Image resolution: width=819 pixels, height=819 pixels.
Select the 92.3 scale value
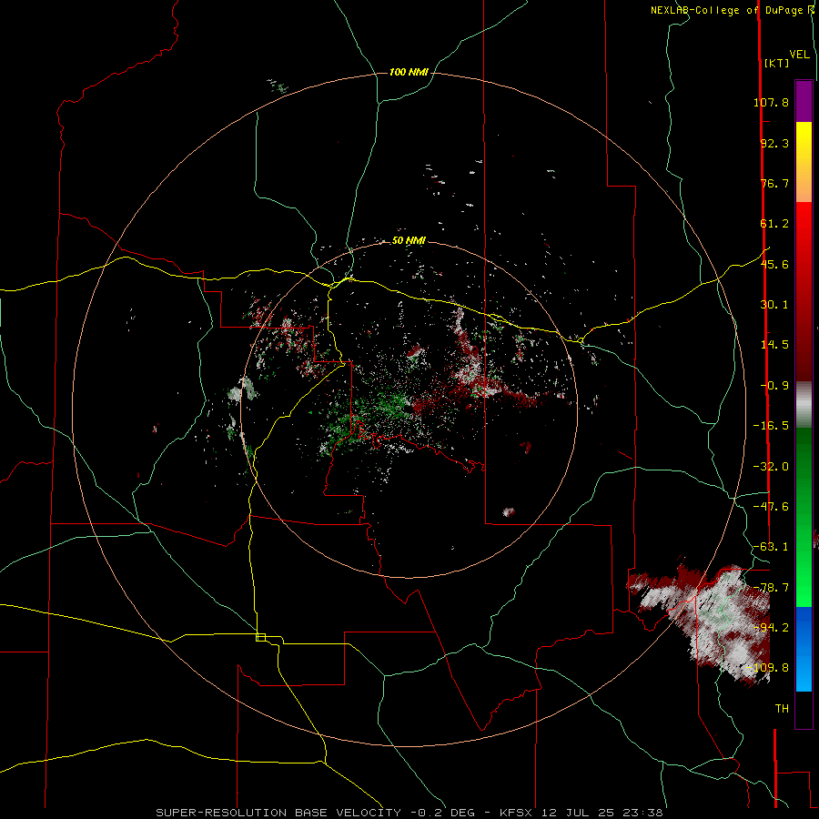pyautogui.click(x=774, y=143)
